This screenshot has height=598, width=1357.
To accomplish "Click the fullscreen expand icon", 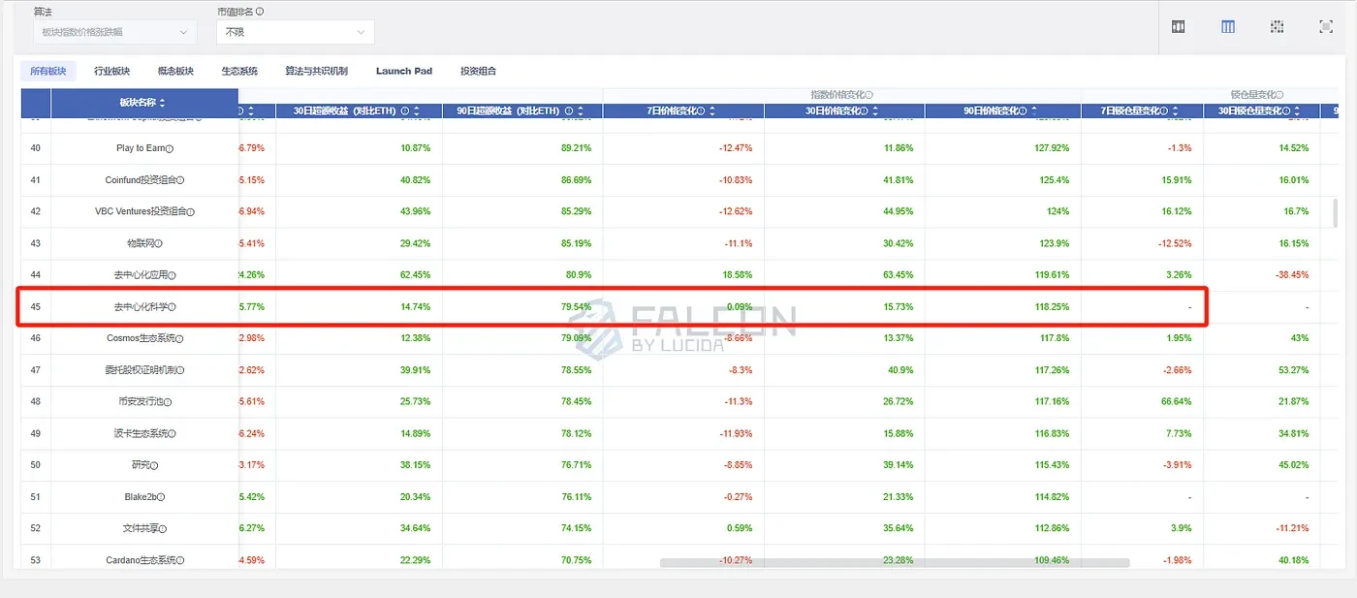I will coord(1325,27).
